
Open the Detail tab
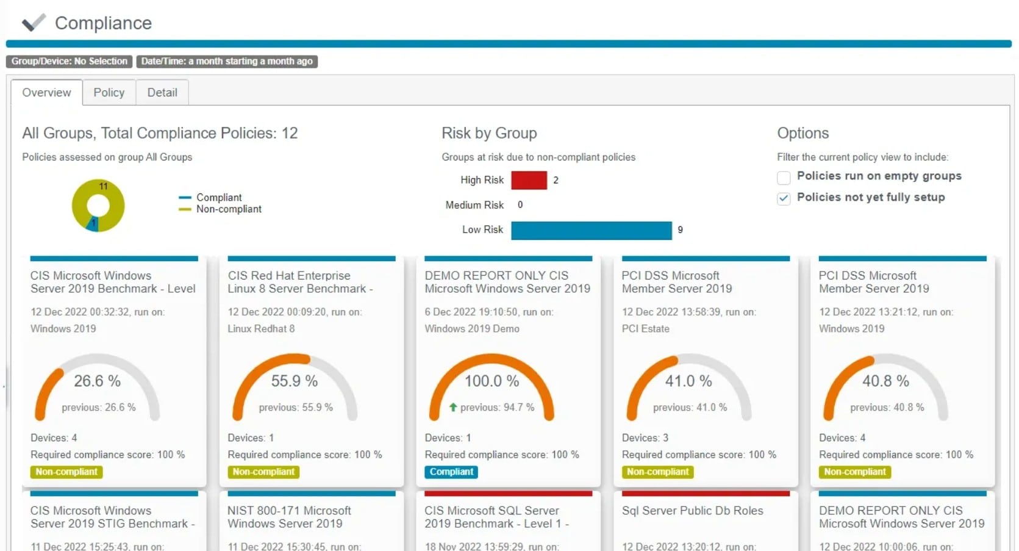coord(162,92)
